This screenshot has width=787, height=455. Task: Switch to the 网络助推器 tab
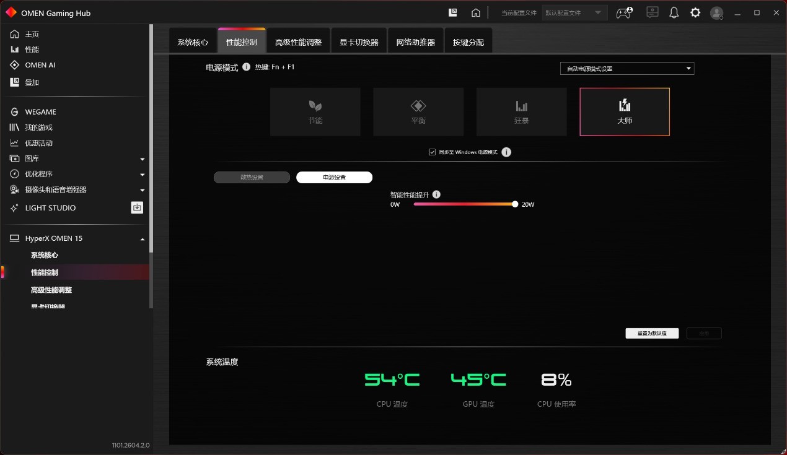[x=416, y=42]
